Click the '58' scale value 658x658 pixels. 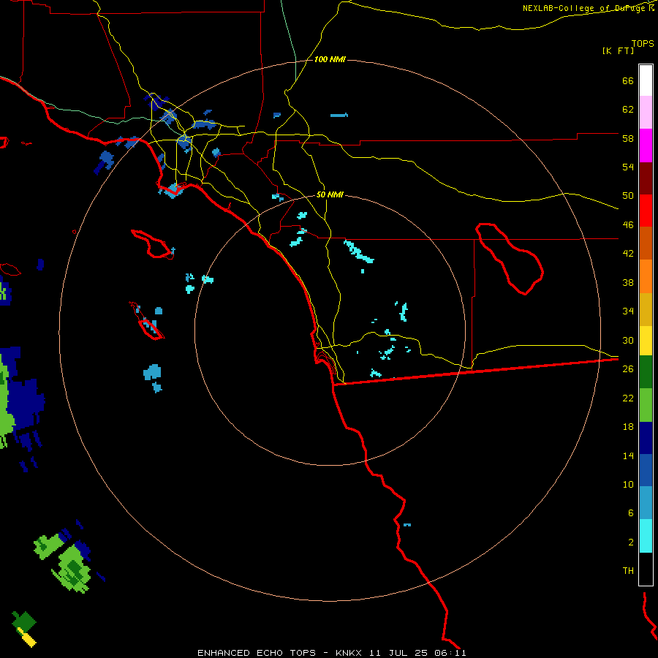pos(628,138)
